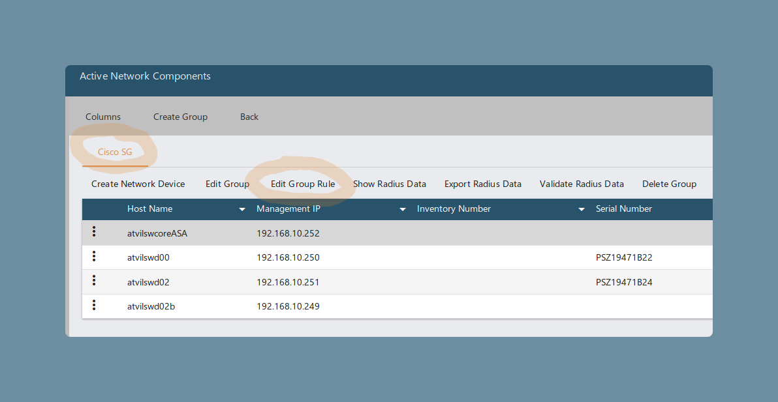Click Validate Radius Data

pos(582,184)
